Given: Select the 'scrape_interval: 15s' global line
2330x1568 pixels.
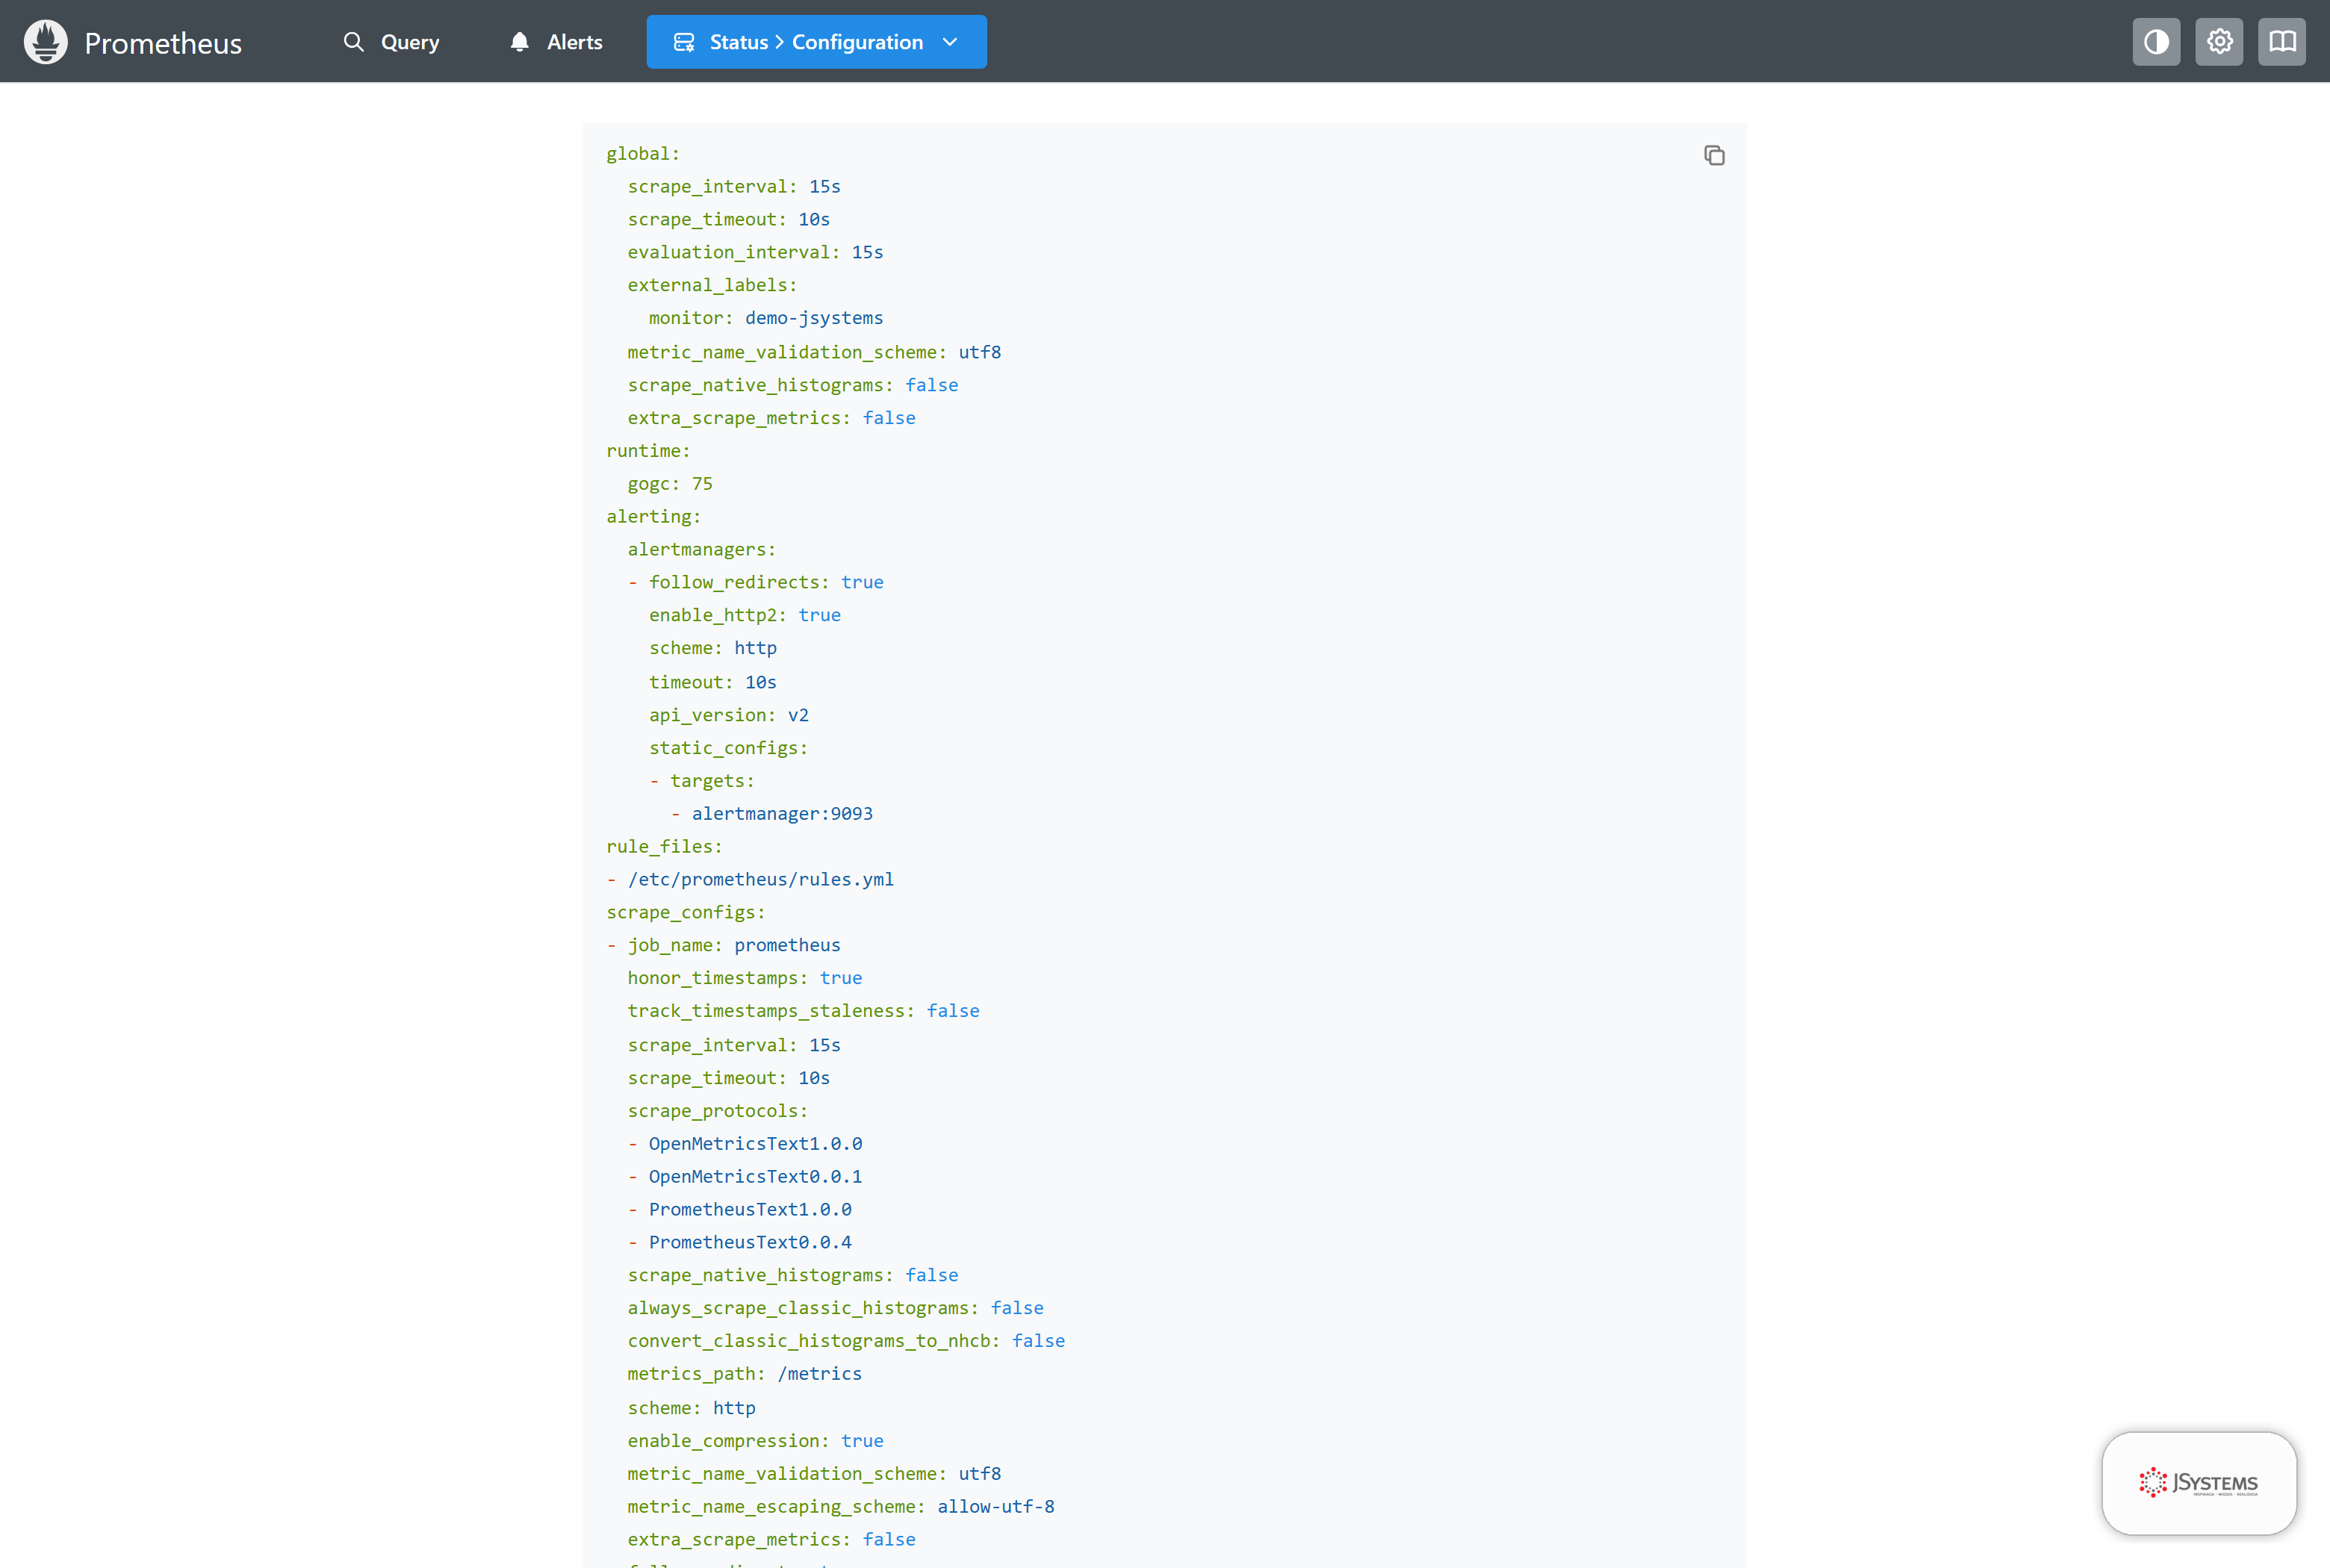Looking at the screenshot, I should tap(734, 186).
